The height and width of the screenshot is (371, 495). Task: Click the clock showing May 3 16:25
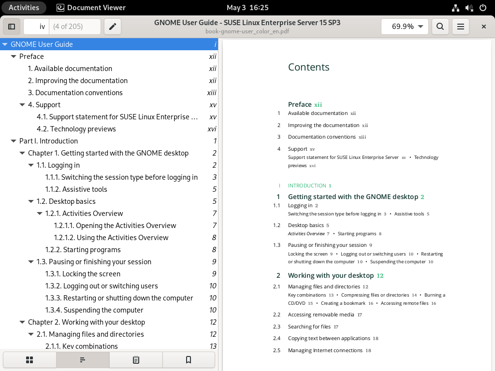(247, 8)
